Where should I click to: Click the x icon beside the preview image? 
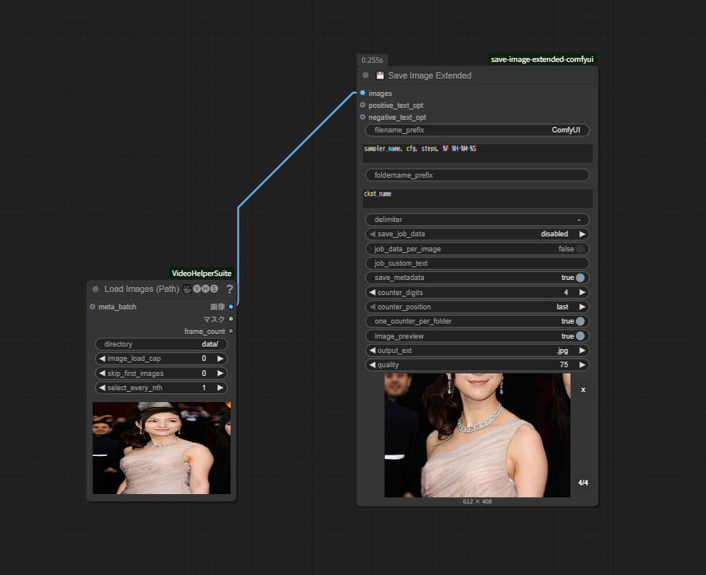[583, 389]
